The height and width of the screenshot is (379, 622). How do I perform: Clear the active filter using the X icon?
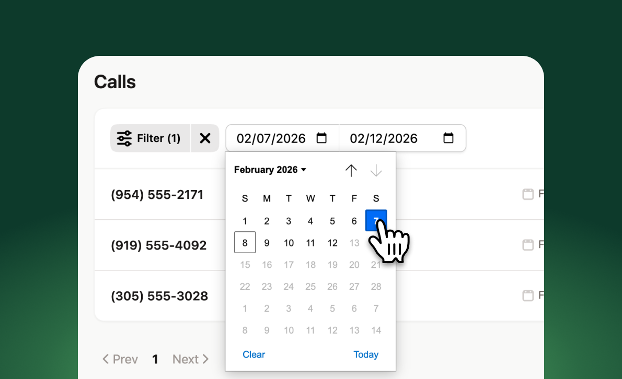click(x=205, y=138)
